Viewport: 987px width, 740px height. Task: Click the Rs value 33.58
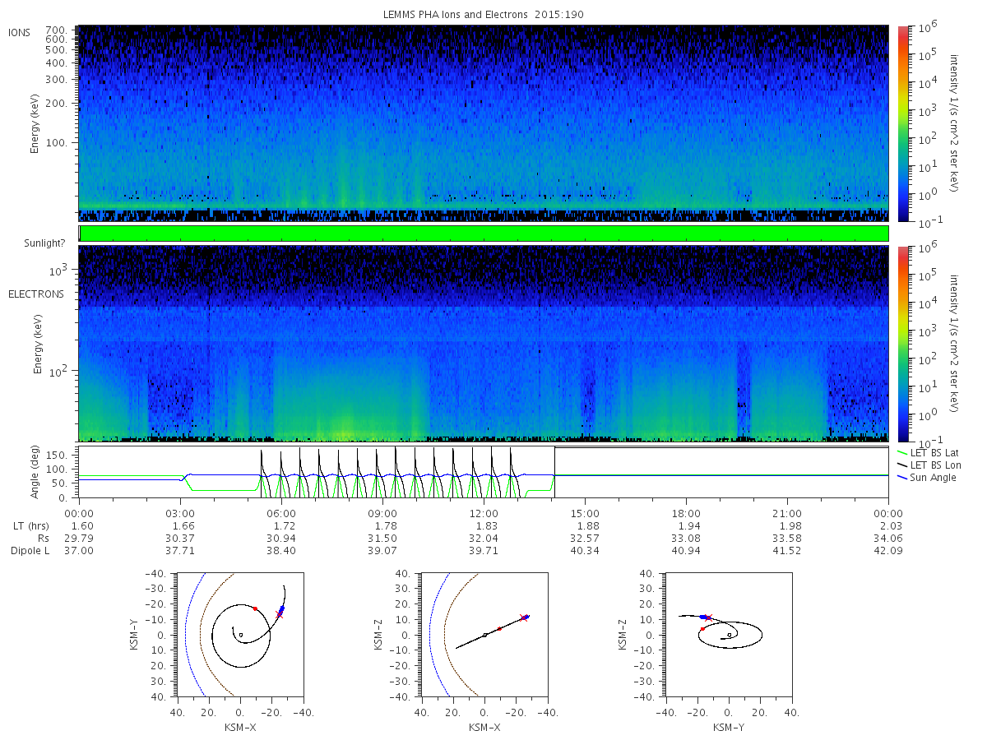[787, 538]
